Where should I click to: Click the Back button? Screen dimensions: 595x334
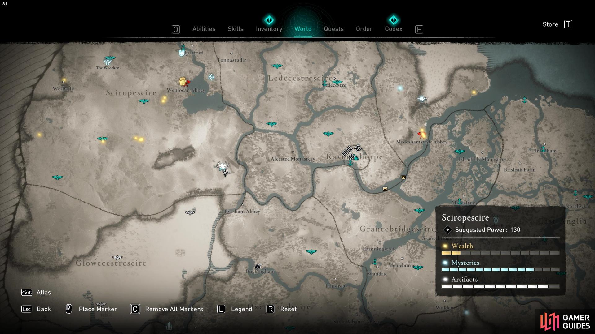point(44,309)
